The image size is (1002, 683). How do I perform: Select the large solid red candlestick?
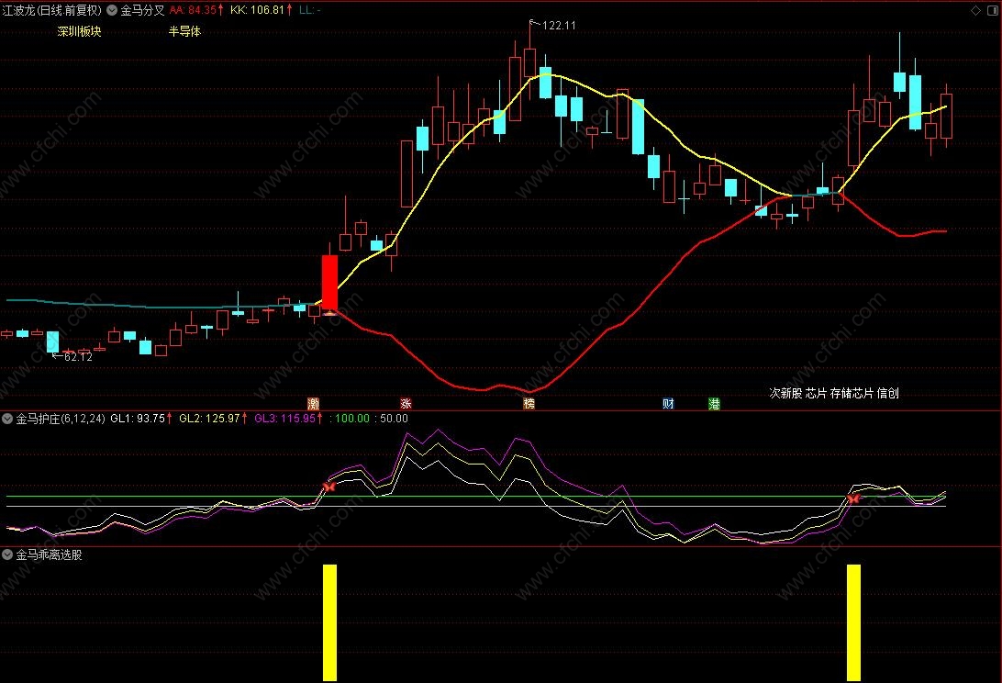click(x=329, y=282)
